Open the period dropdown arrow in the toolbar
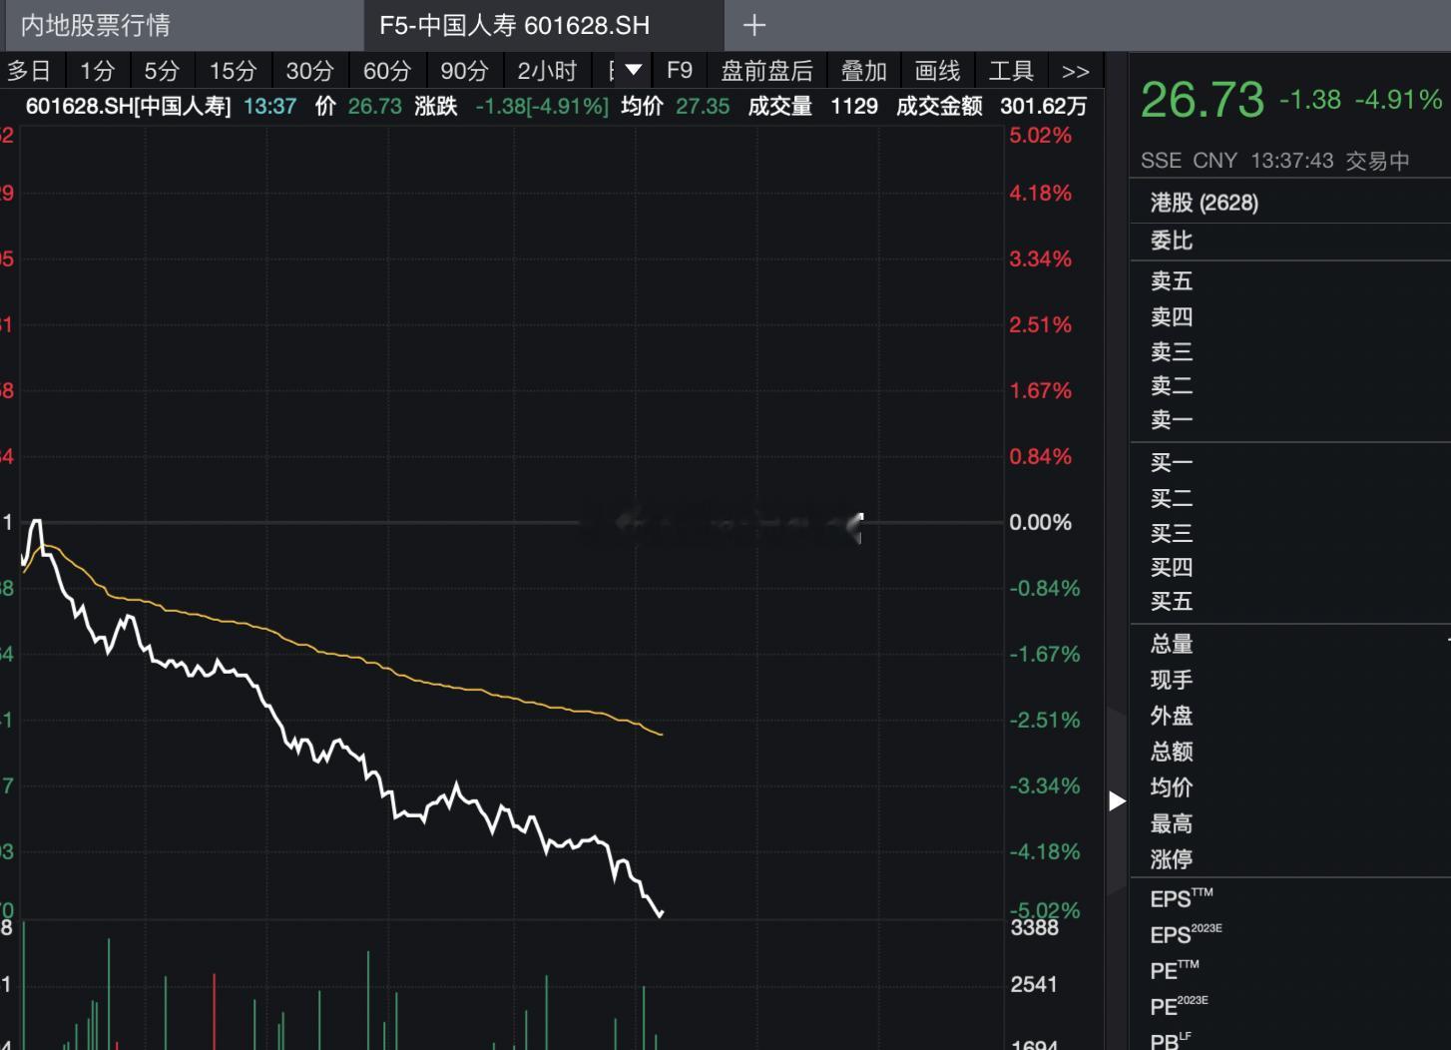The width and height of the screenshot is (1451, 1050). [x=633, y=71]
